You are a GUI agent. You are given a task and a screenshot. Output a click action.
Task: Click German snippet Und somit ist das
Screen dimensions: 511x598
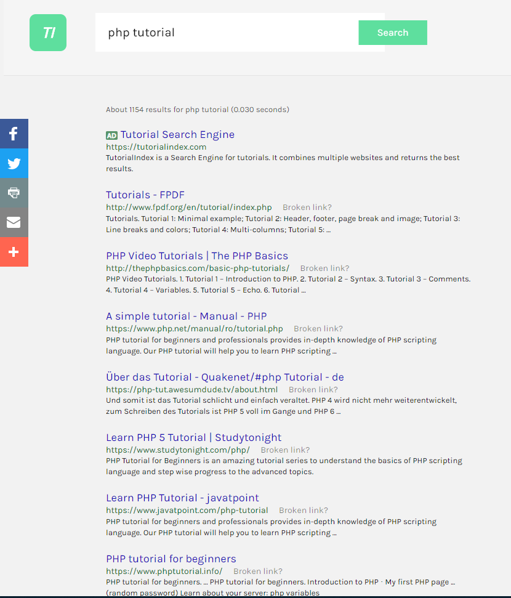[x=281, y=406]
